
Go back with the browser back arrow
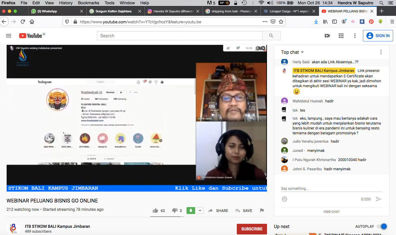click(x=4, y=22)
